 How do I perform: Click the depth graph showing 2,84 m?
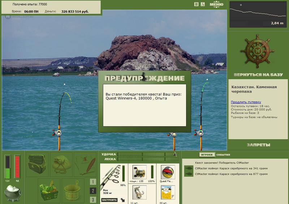pos(258,14)
